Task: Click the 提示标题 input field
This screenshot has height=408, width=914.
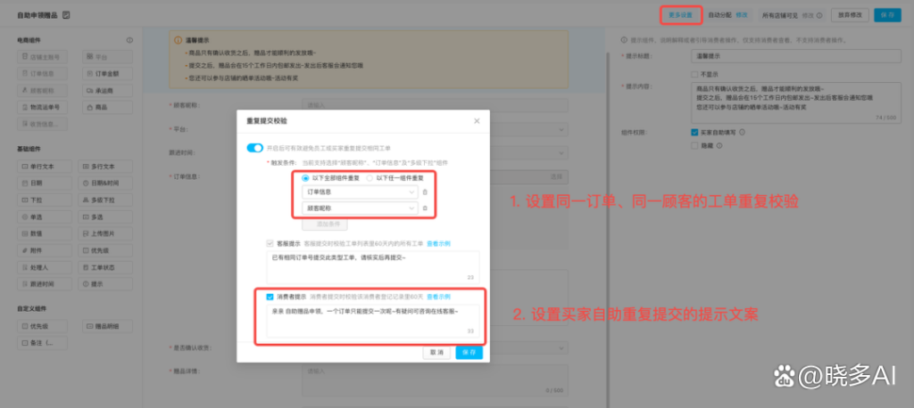Action: [795, 56]
